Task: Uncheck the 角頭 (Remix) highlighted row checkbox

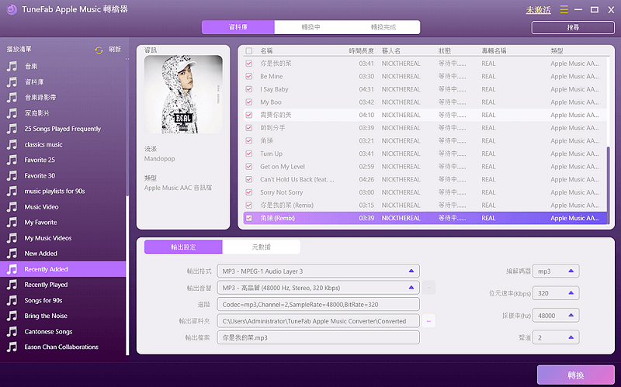Action: click(248, 218)
